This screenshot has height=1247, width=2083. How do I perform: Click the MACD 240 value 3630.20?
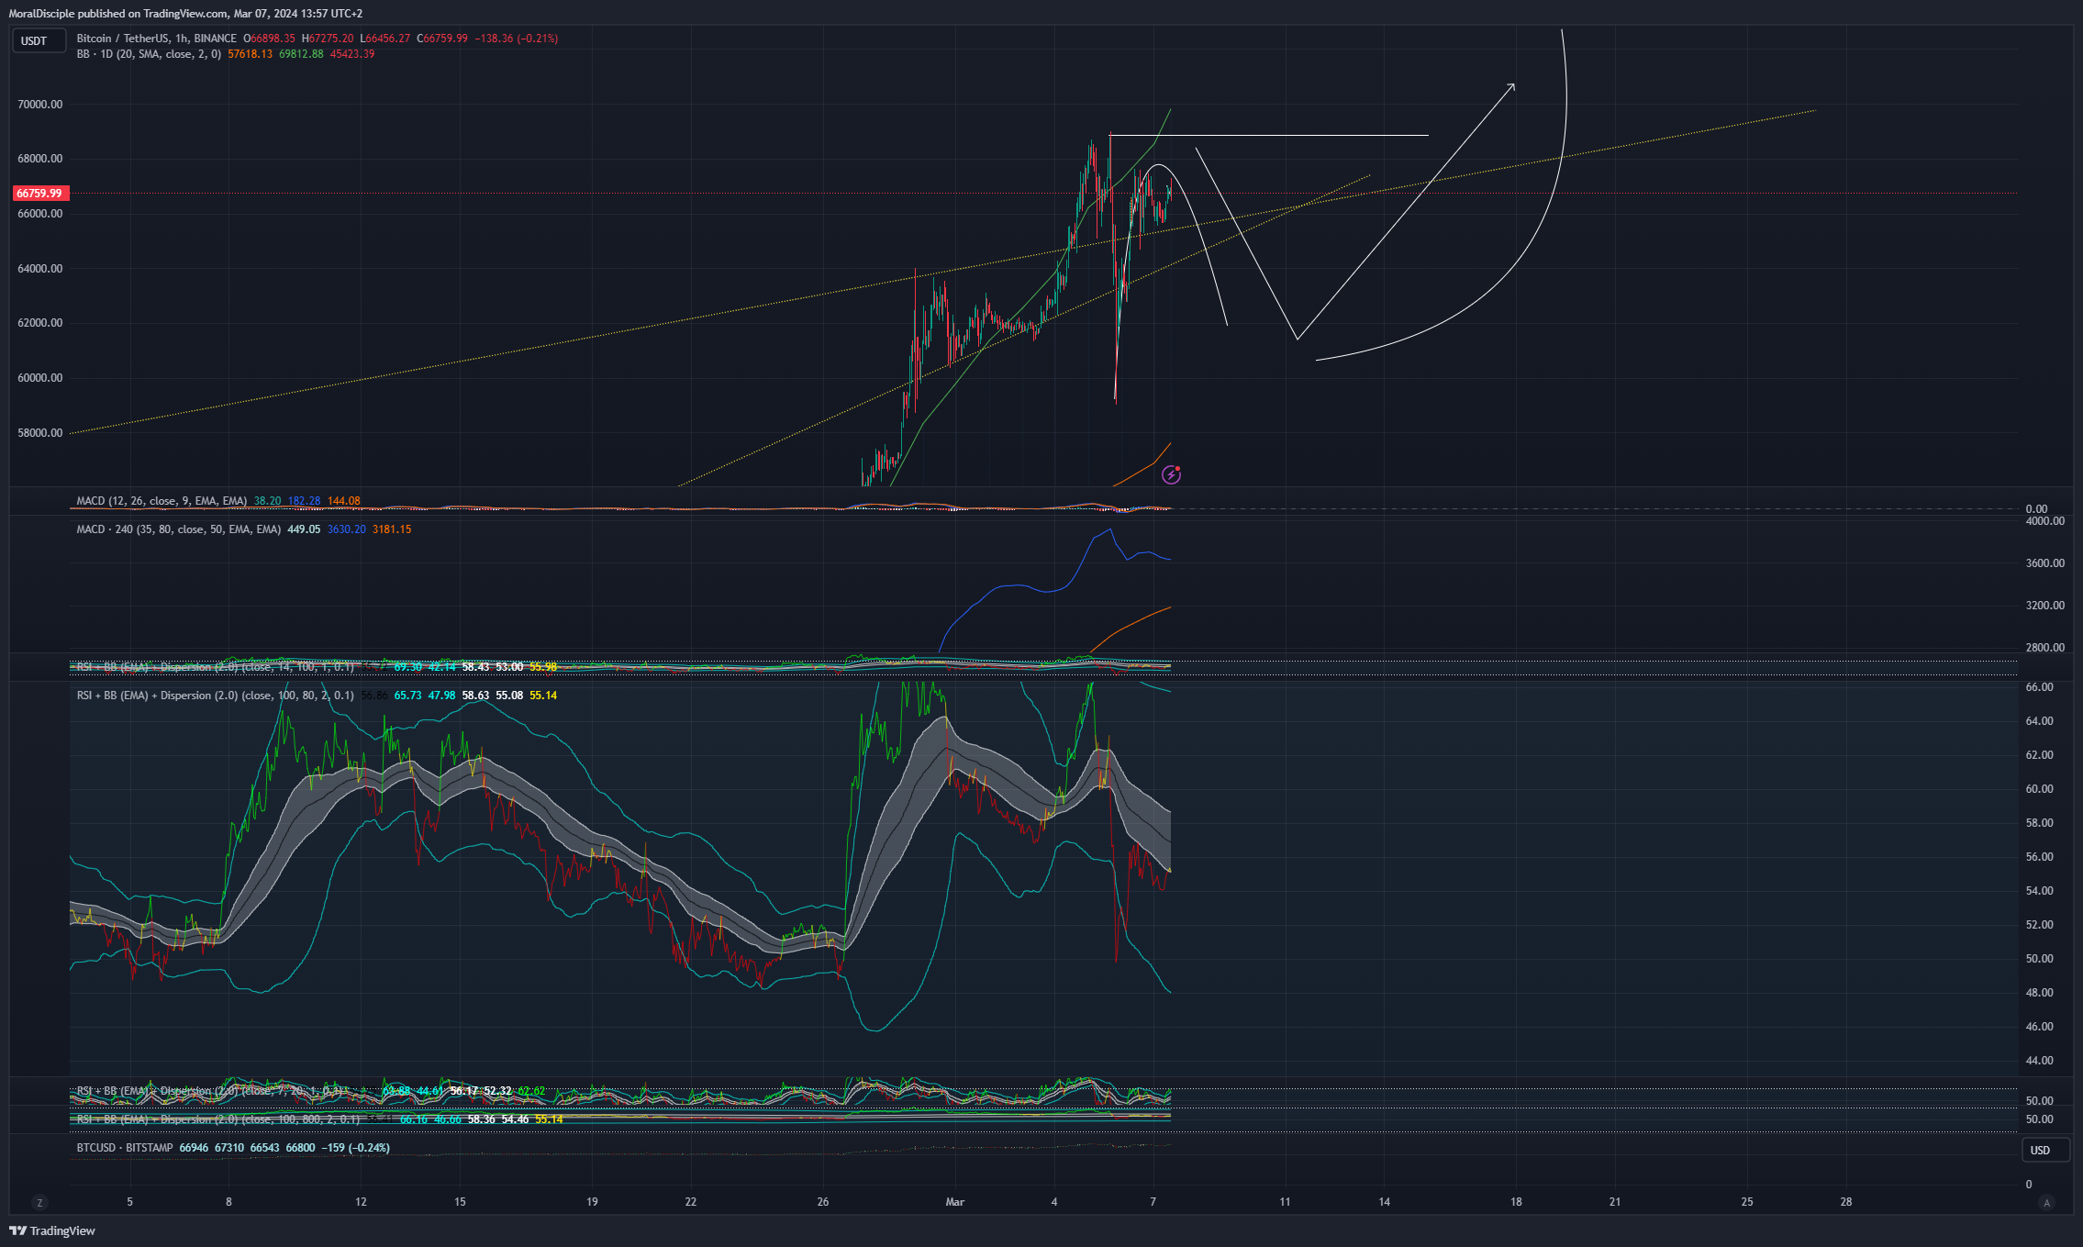click(346, 529)
